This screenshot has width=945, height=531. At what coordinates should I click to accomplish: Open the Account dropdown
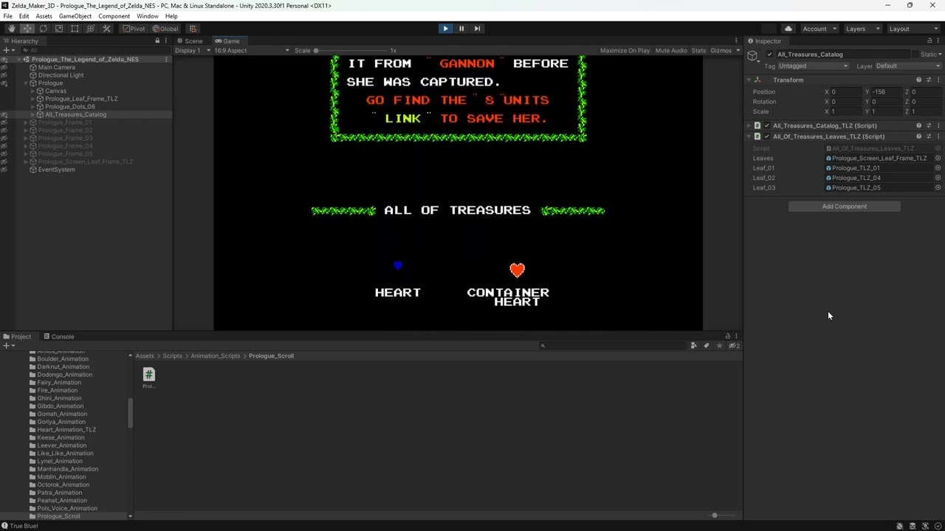click(819, 29)
